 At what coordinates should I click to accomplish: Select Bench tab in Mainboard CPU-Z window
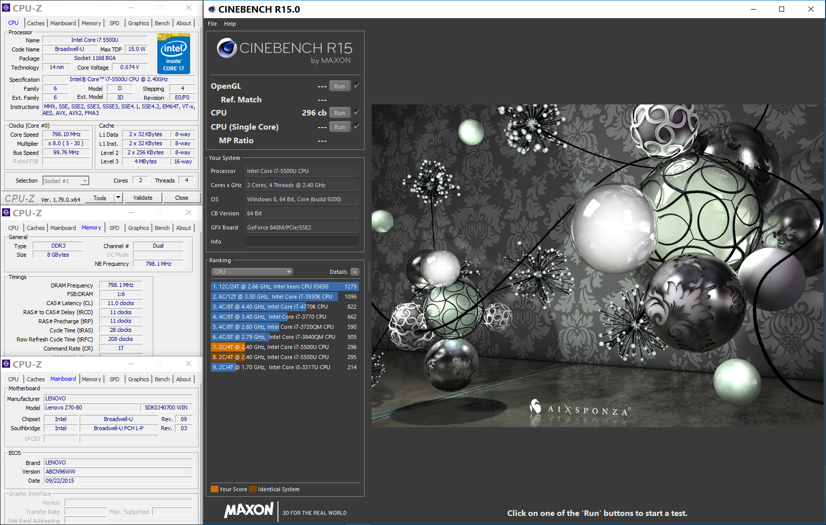coord(162,379)
